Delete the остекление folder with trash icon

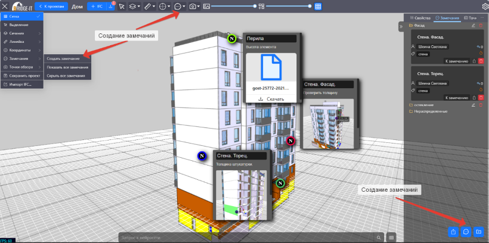pos(481,105)
